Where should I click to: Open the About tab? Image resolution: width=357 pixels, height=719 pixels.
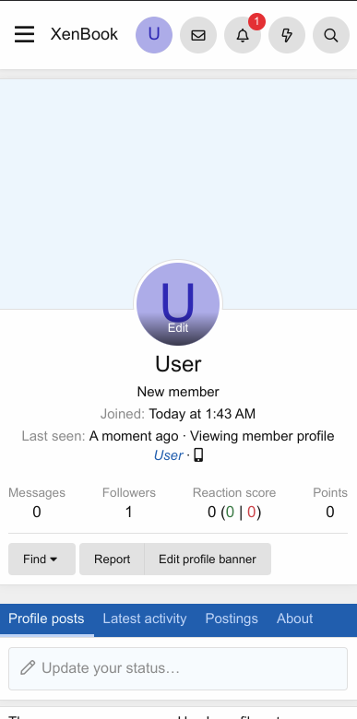(294, 619)
